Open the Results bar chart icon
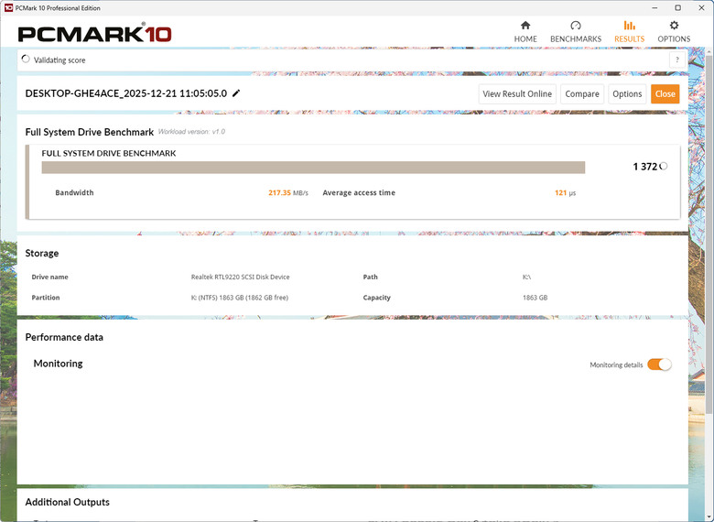 pyautogui.click(x=629, y=25)
